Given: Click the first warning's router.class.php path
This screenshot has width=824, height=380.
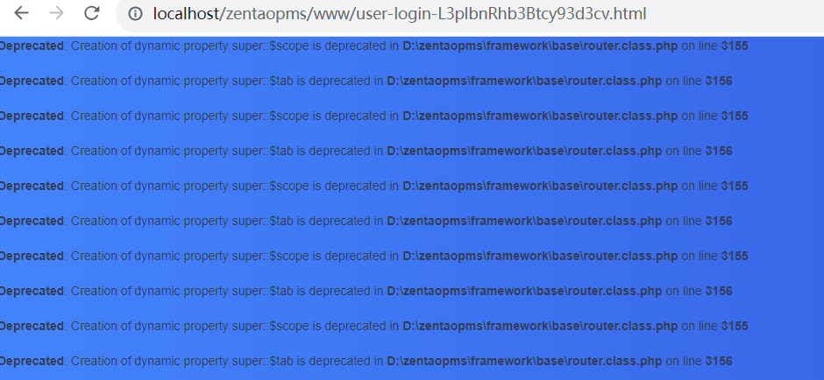Looking at the screenshot, I should 539,46.
